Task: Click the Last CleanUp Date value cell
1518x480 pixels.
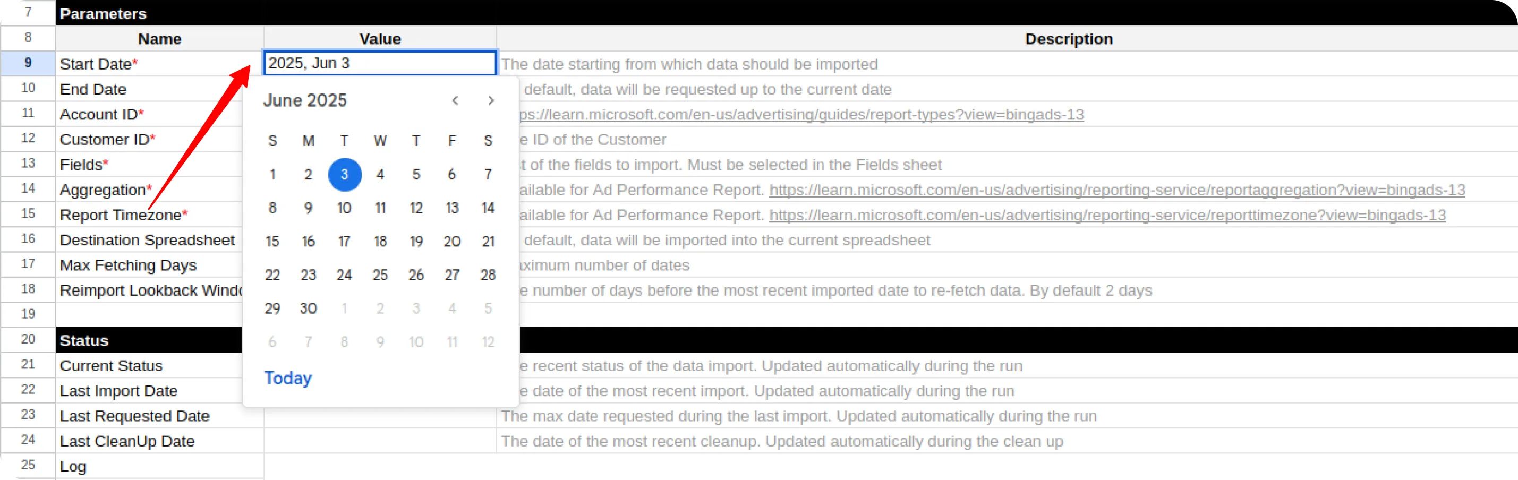Action: pos(380,441)
